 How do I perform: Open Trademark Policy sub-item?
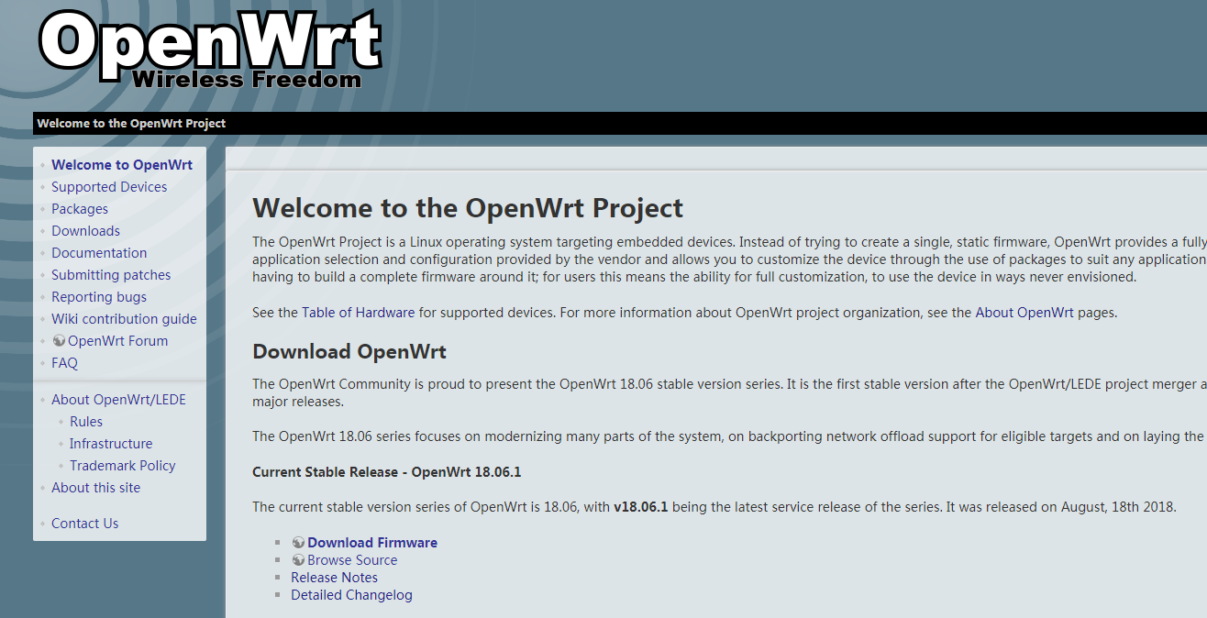[x=123, y=466]
